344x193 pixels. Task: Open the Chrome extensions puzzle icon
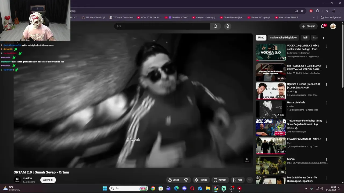pyautogui.click(x=317, y=11)
